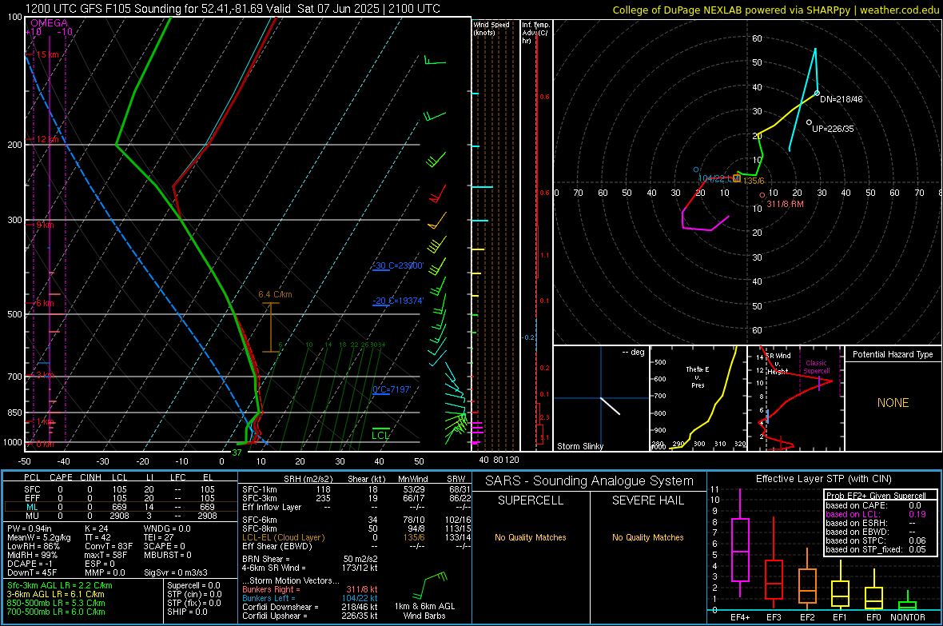Click No Quality Matches under SEVERE HAIL
Screen dimensions: 943x626
click(x=647, y=537)
